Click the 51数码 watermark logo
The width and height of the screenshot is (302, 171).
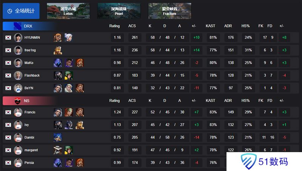pyautogui.click(x=264, y=161)
